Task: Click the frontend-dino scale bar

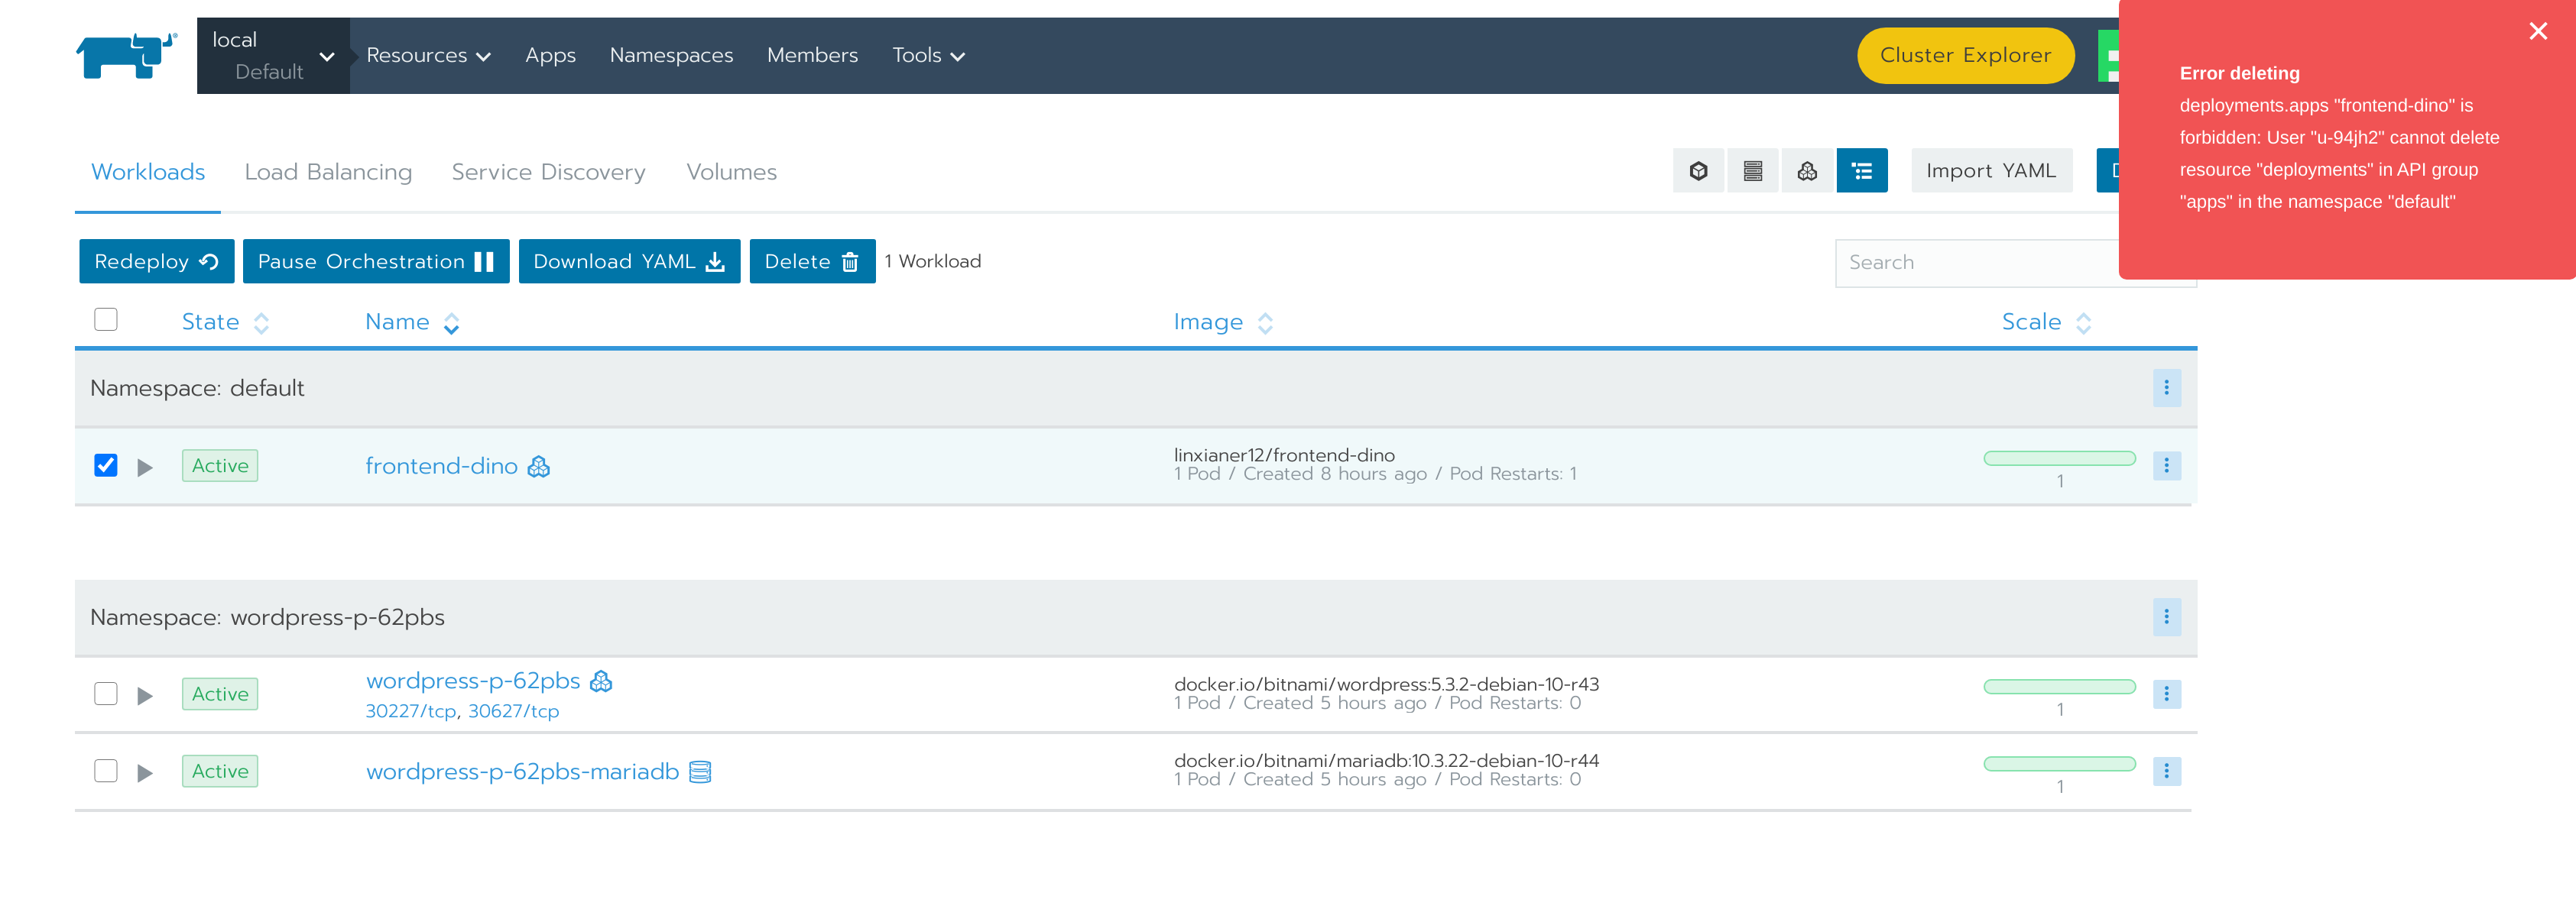Action: [2059, 458]
